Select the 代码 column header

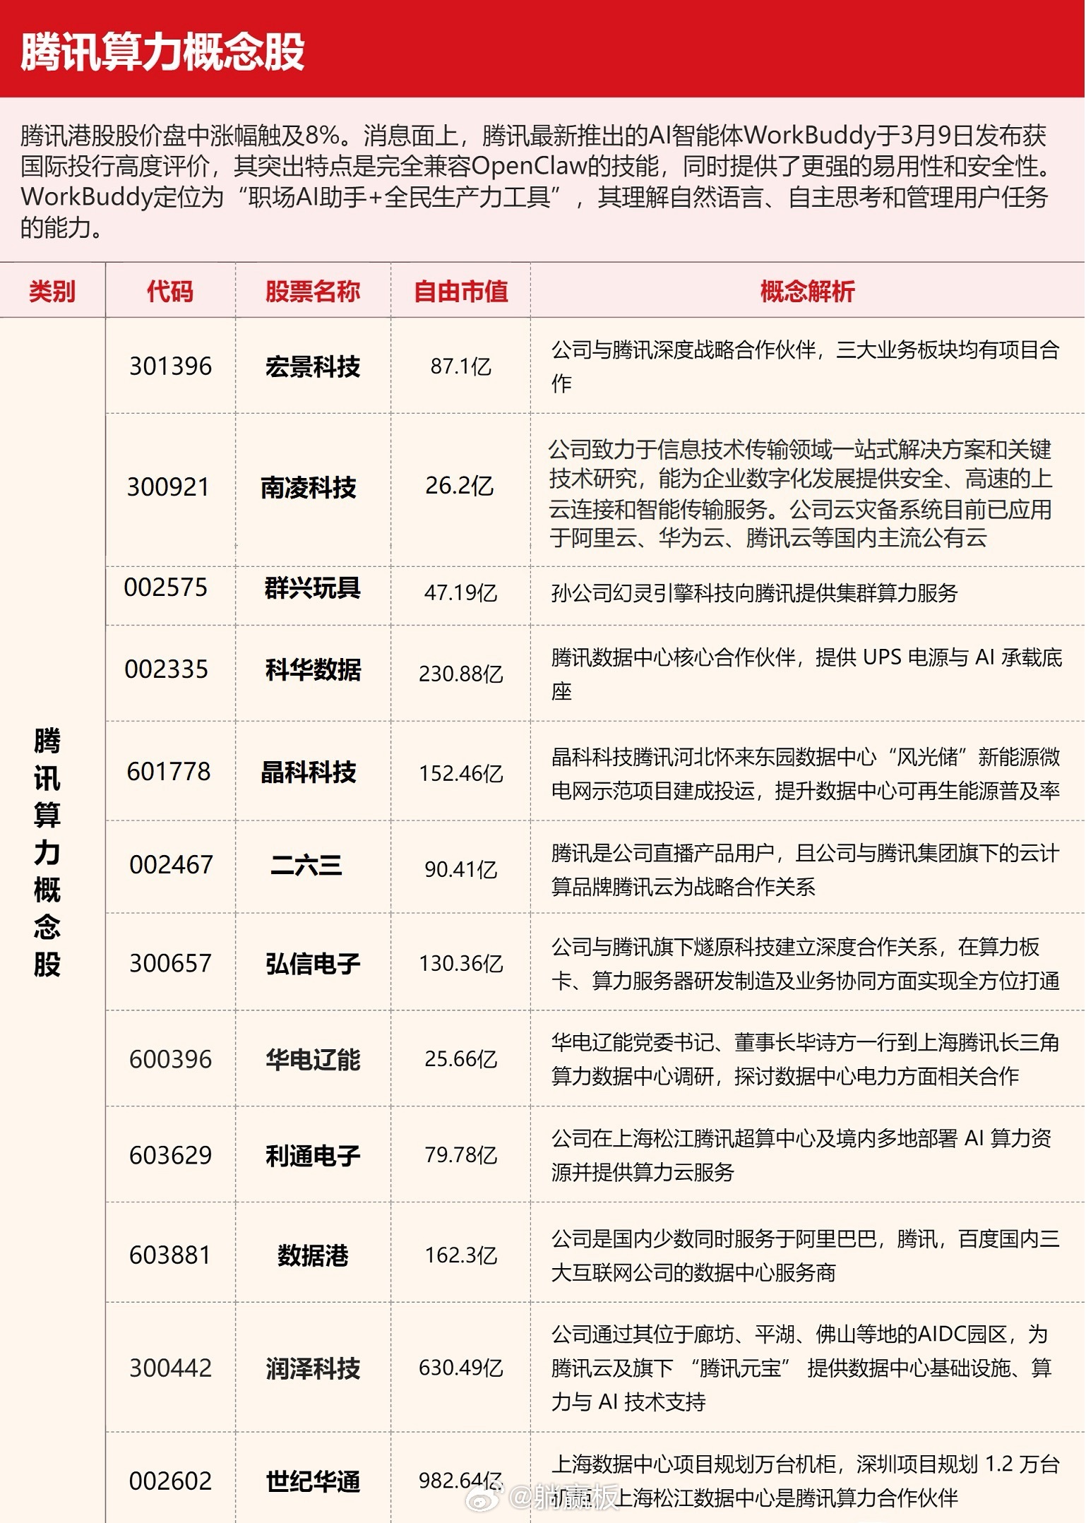pyautogui.click(x=169, y=291)
